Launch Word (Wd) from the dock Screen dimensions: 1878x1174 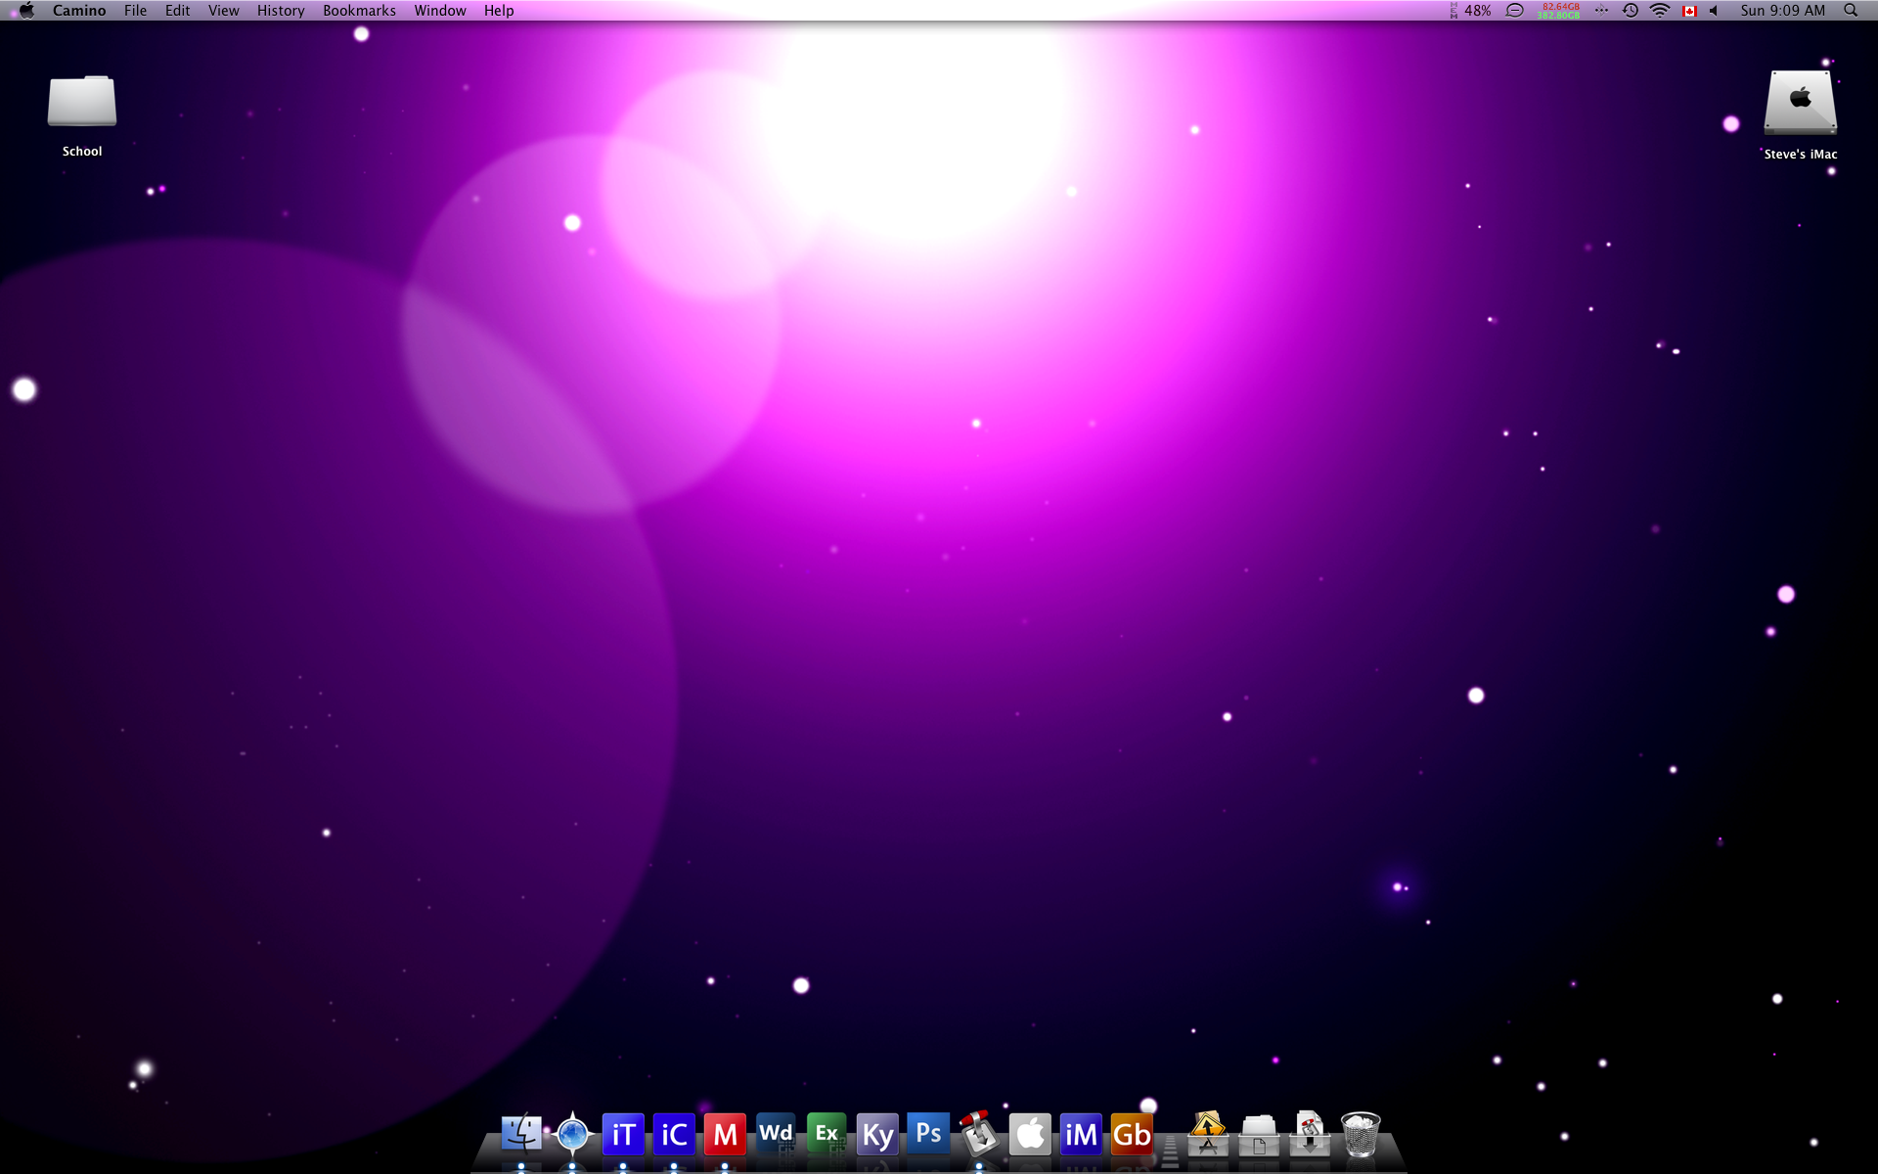[776, 1135]
